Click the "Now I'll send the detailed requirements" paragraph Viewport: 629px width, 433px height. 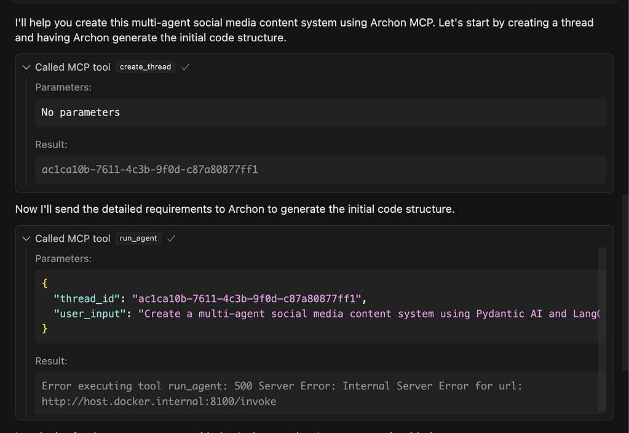pyautogui.click(x=234, y=209)
